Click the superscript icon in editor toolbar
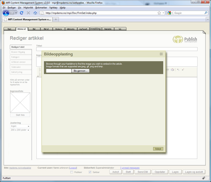 tap(183, 70)
